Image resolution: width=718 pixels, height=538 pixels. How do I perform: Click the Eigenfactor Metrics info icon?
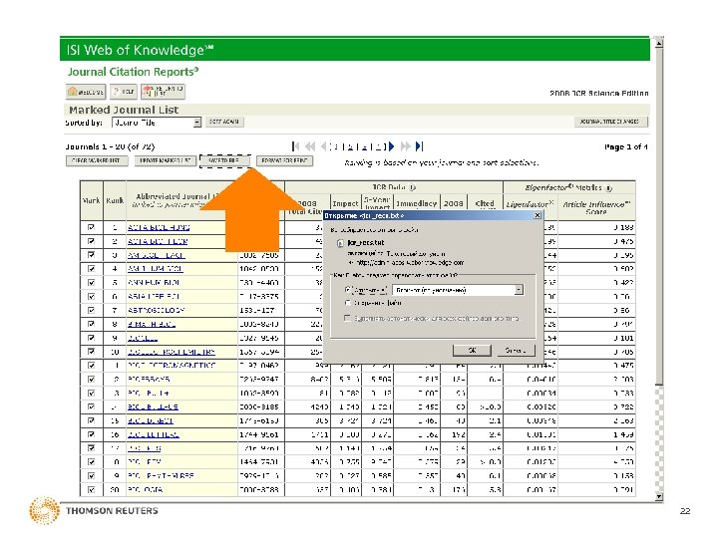click(x=608, y=188)
